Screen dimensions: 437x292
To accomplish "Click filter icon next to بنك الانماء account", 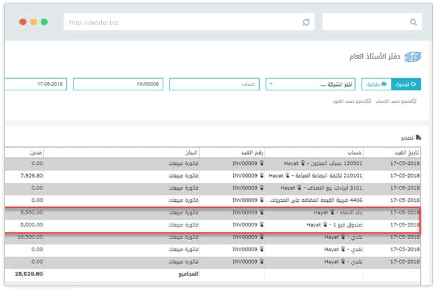I will pos(332,213).
